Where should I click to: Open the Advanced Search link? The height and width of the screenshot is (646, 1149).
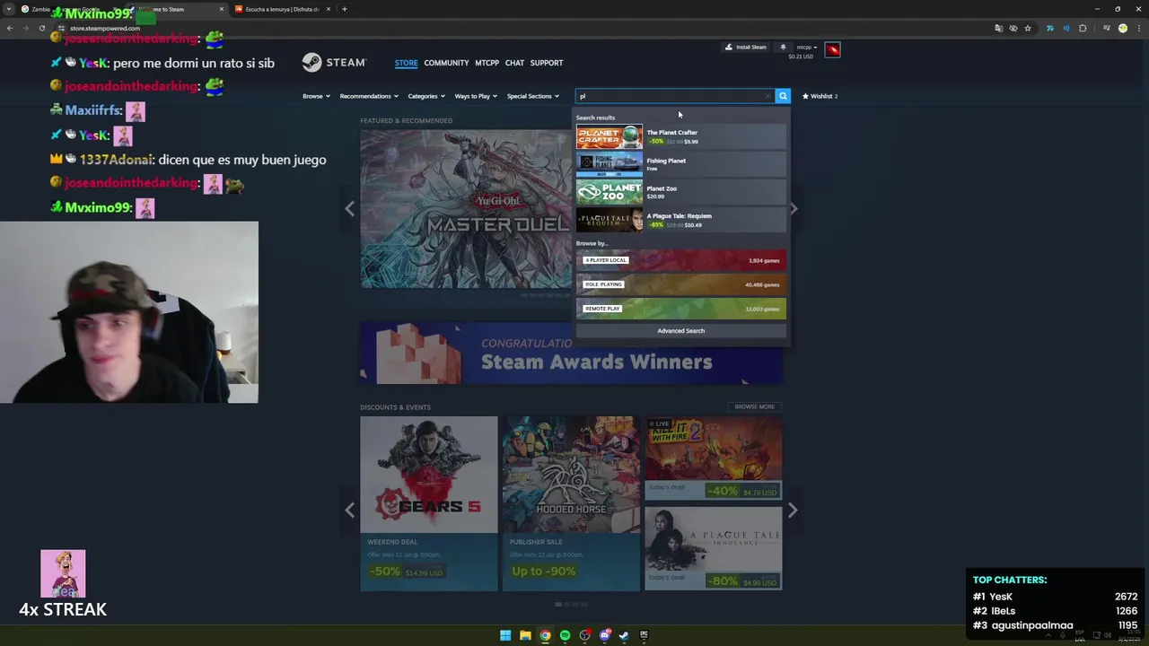[680, 330]
